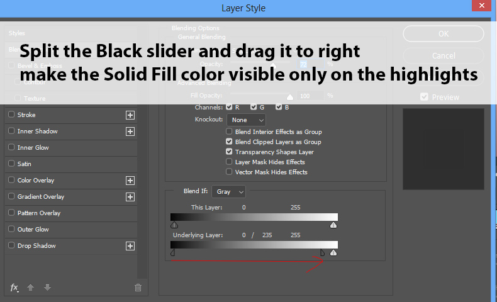Click This Layer white slider handle
This screenshot has height=302, width=497.
(333, 225)
